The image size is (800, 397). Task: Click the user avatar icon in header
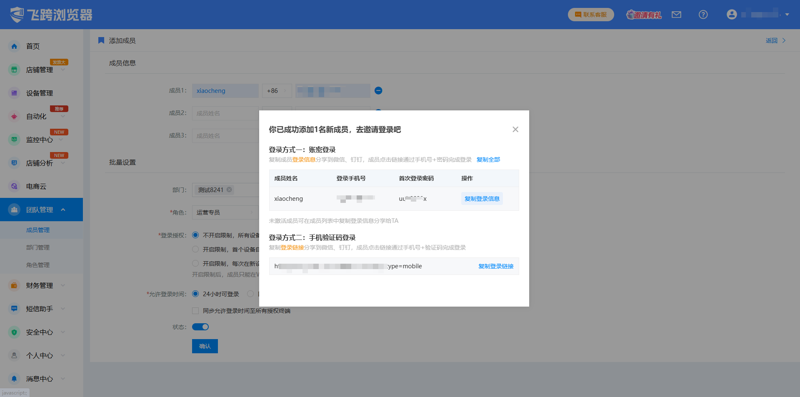pos(731,15)
